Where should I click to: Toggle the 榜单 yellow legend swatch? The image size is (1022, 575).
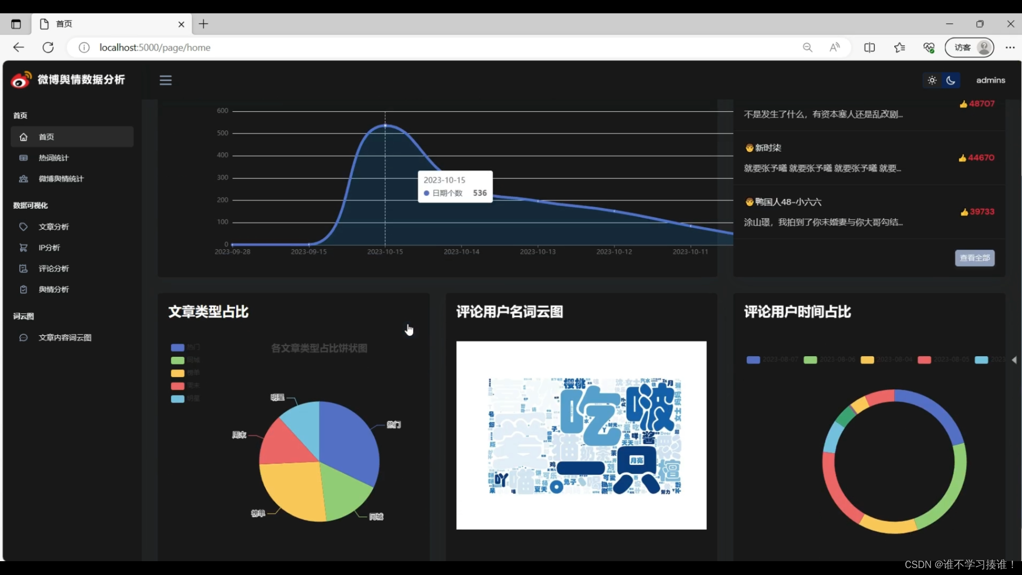point(178,373)
